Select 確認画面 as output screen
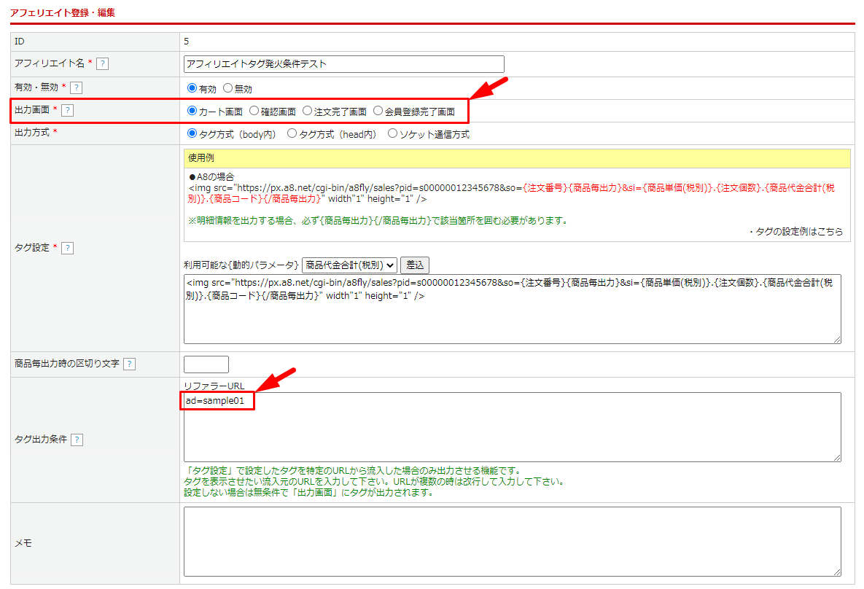Viewport: 864px width, 589px height. click(x=254, y=112)
